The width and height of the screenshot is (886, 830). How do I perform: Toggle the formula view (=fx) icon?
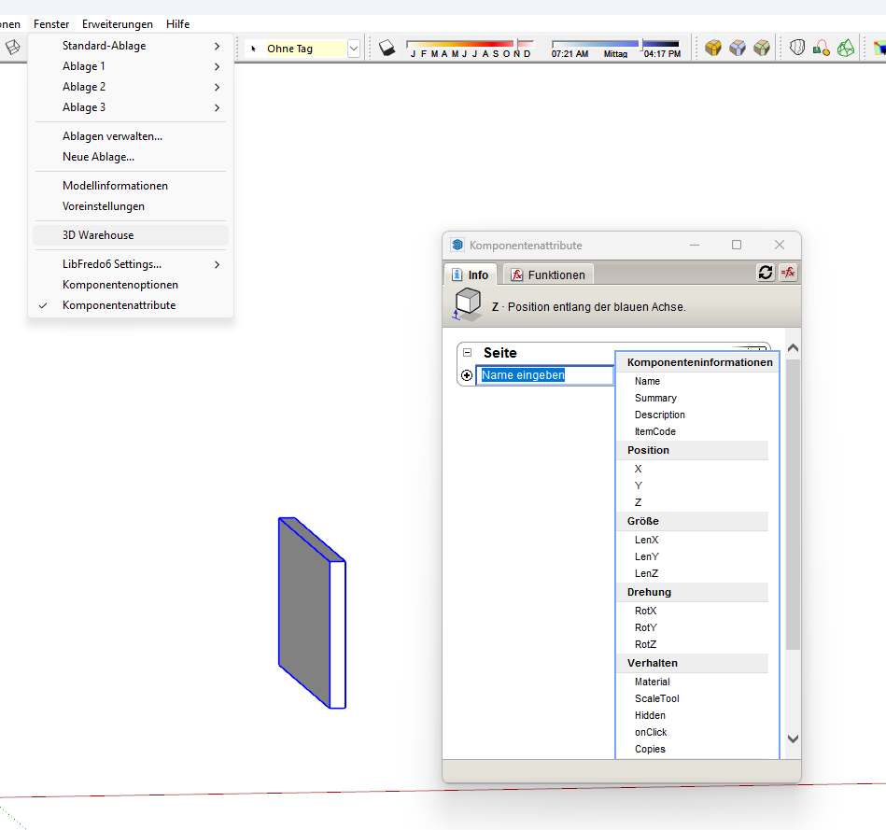(788, 273)
